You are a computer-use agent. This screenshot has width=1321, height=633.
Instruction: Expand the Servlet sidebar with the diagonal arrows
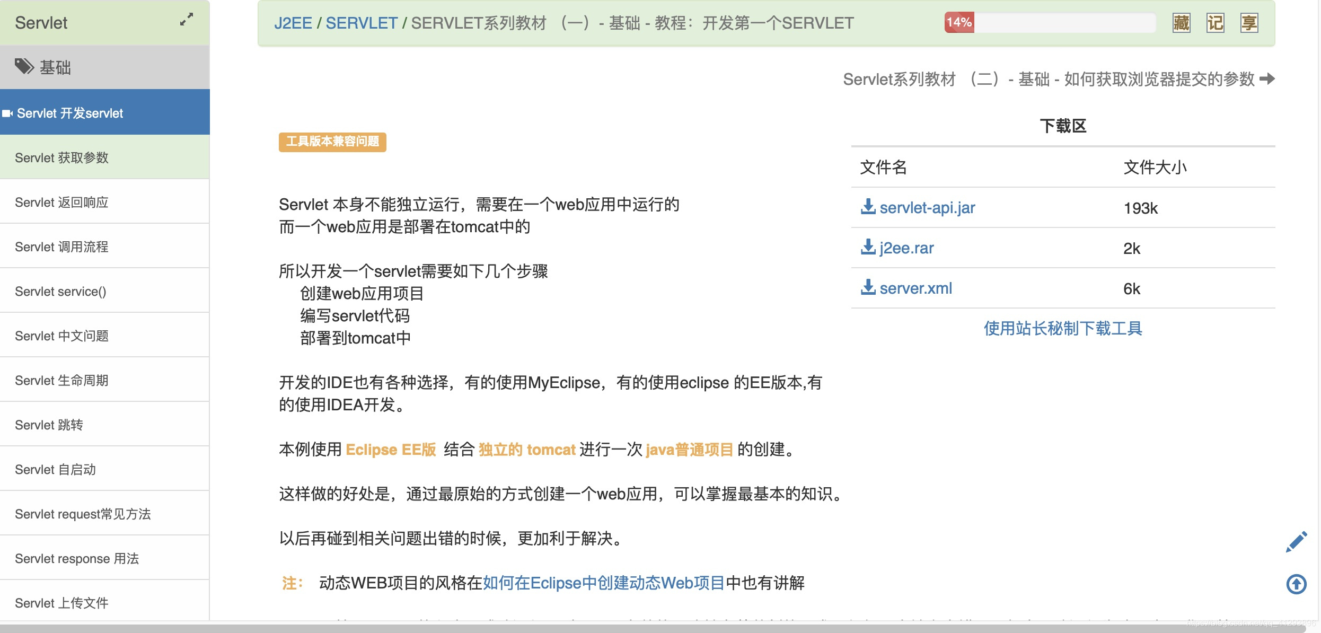186,20
